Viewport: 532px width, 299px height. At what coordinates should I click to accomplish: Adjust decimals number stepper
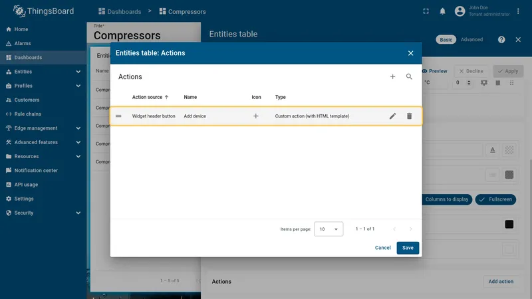(469, 82)
